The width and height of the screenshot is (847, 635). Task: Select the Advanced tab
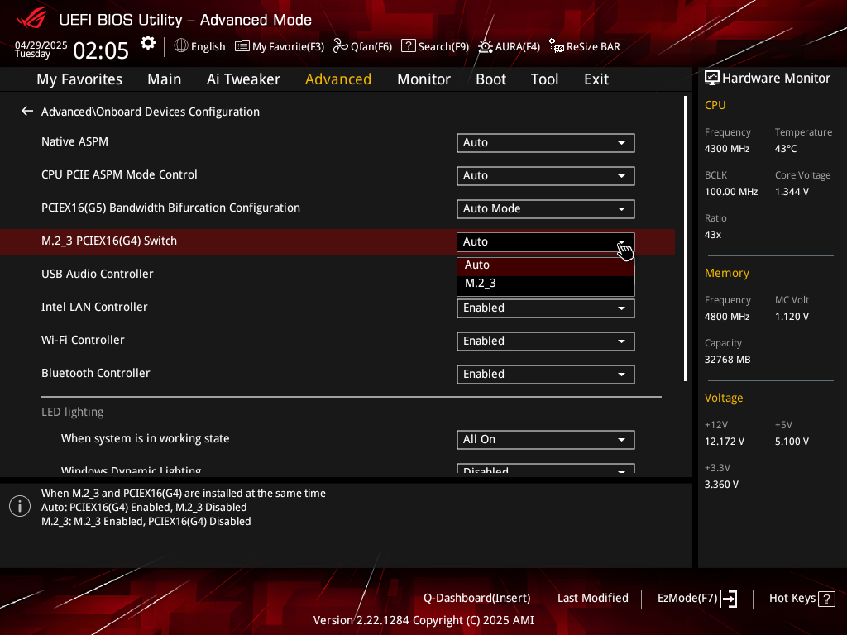point(338,79)
